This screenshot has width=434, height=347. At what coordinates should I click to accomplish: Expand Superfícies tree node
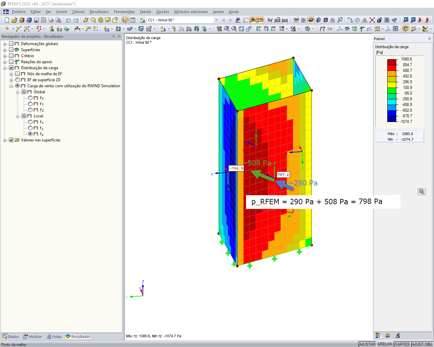[x=5, y=50]
